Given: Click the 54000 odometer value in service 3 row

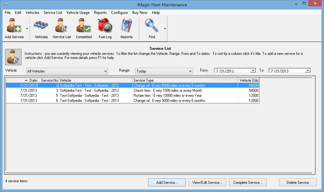Looking at the screenshot, I should [x=253, y=90].
